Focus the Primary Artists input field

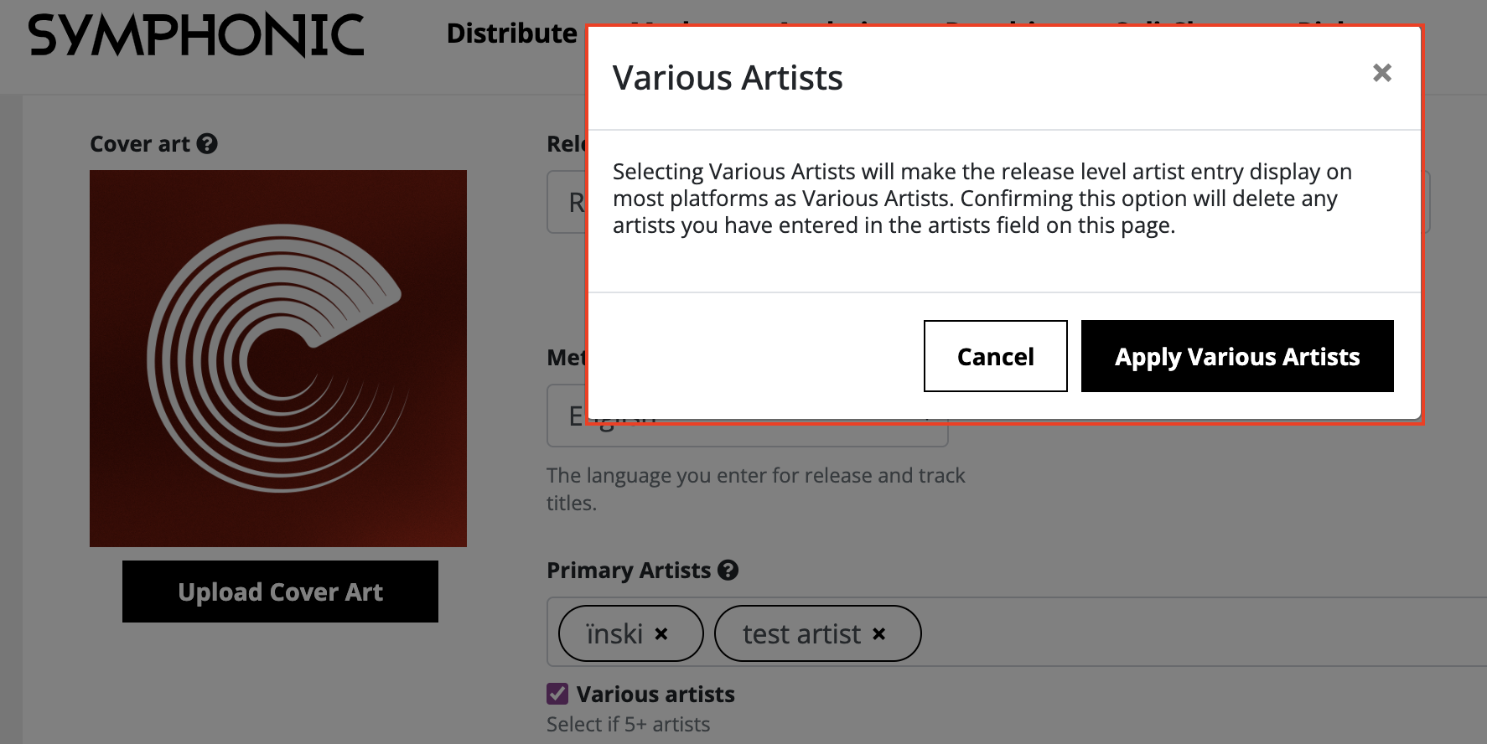(x=1174, y=633)
